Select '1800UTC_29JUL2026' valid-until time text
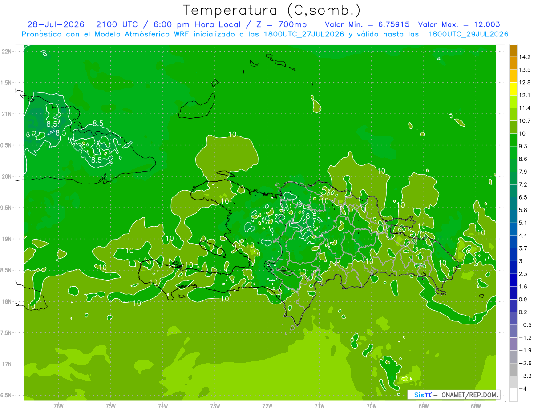 [468, 34]
